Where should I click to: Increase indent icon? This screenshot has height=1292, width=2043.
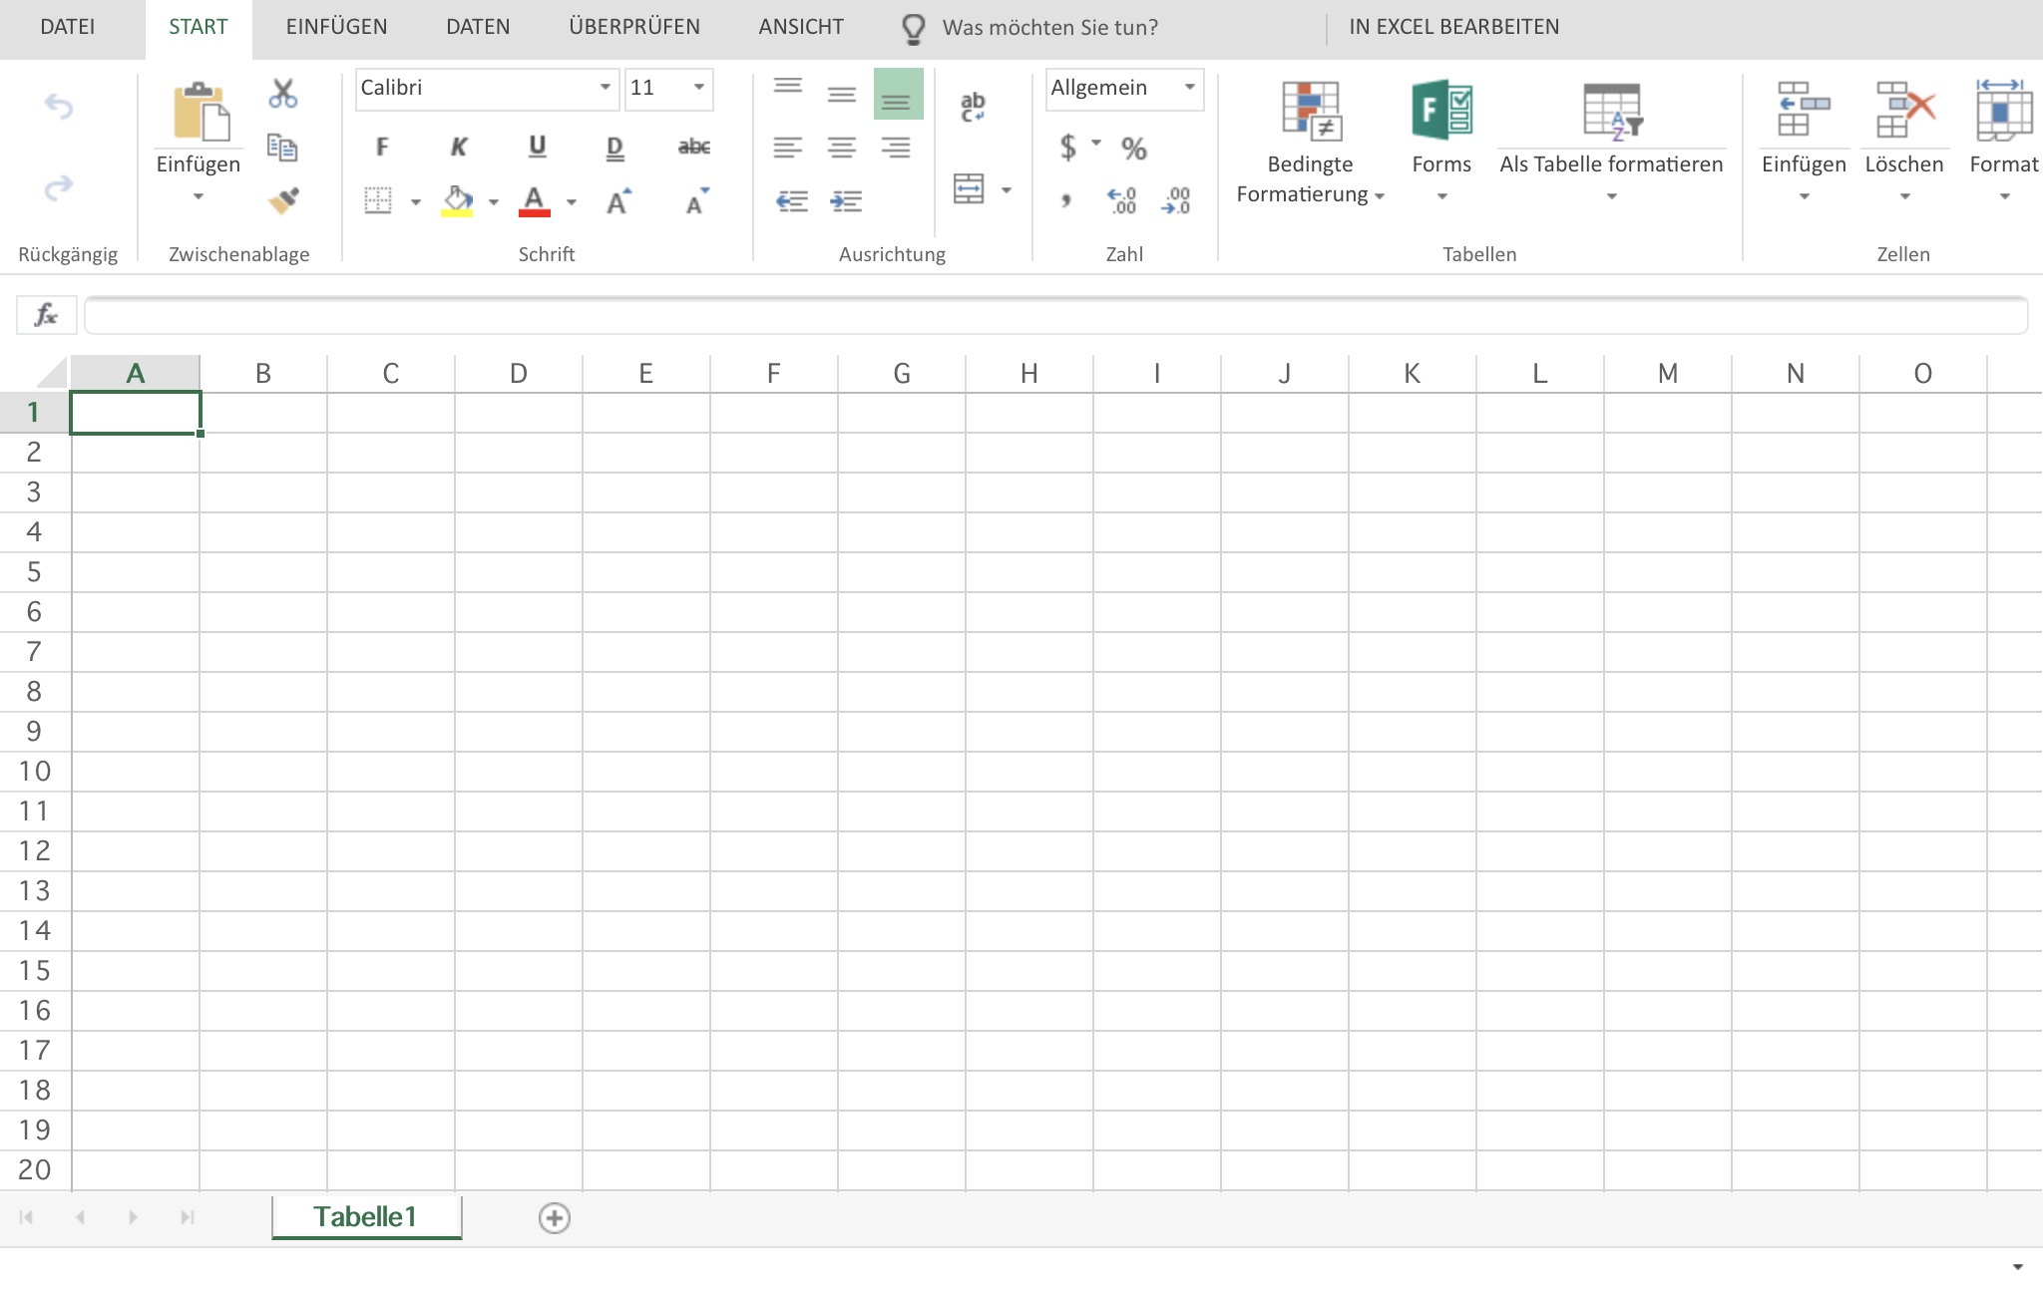pos(846,201)
